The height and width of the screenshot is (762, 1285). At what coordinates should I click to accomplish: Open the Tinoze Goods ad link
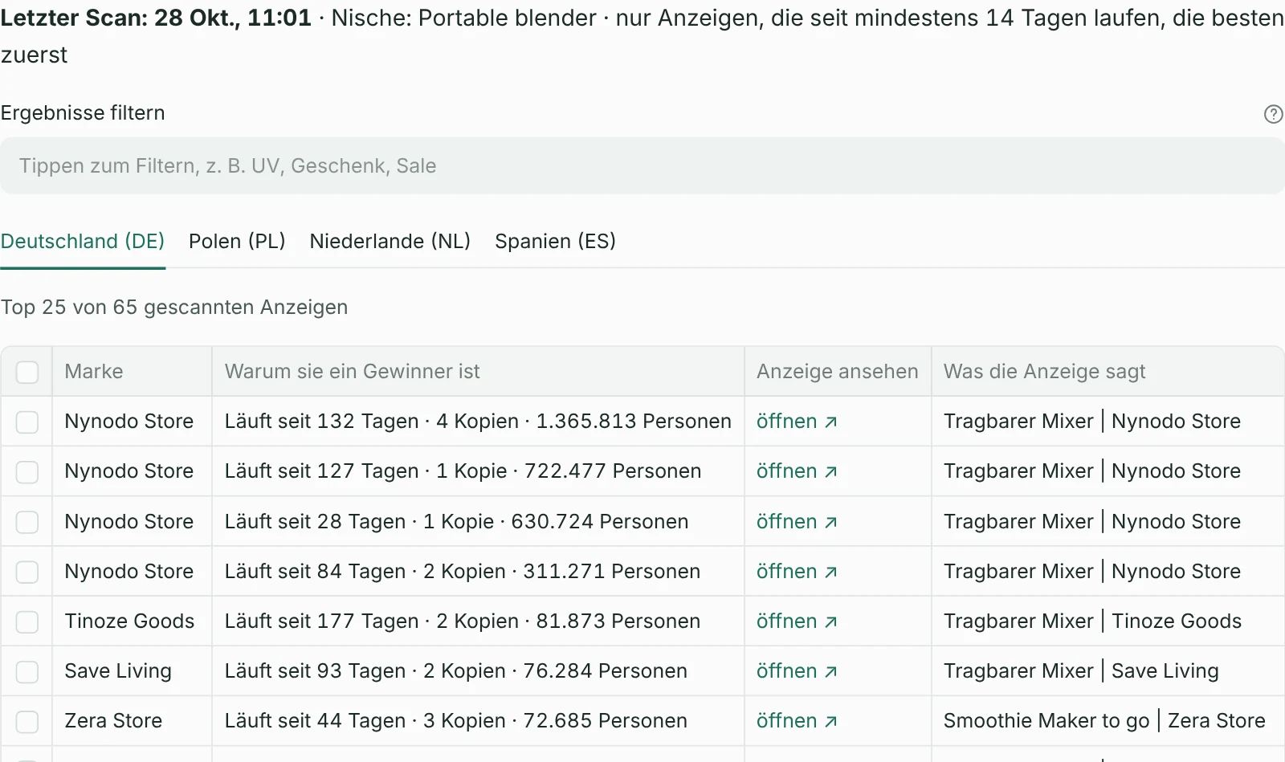click(797, 621)
